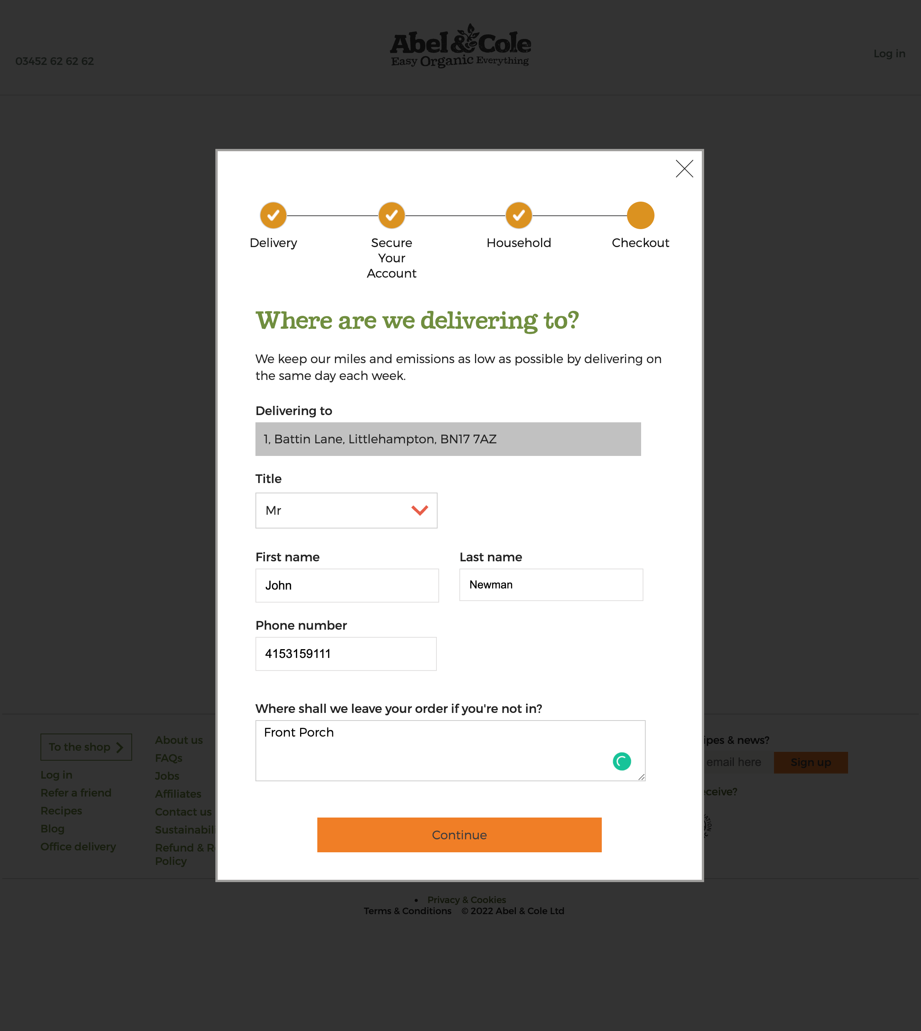Click the Phone number input field
This screenshot has width=921, height=1031.
346,653
